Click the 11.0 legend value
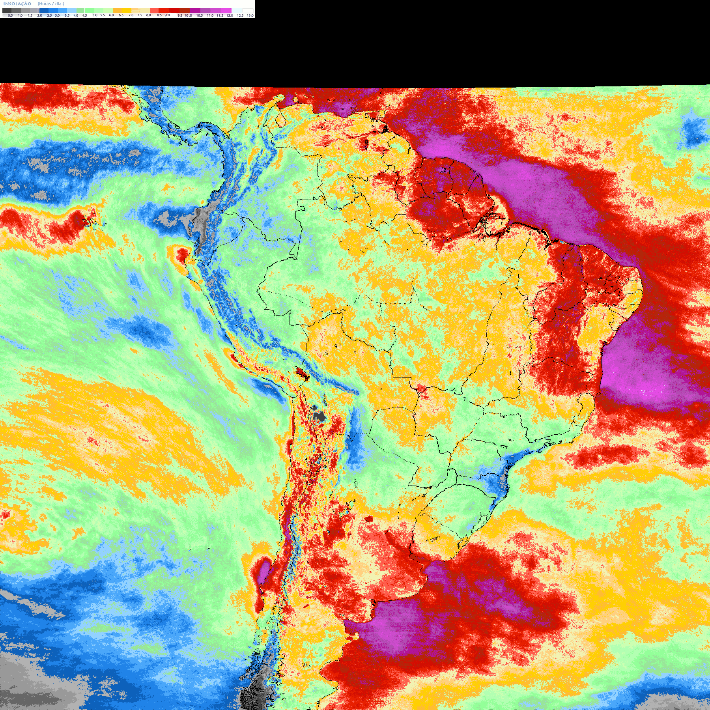The image size is (710, 710). click(x=210, y=15)
